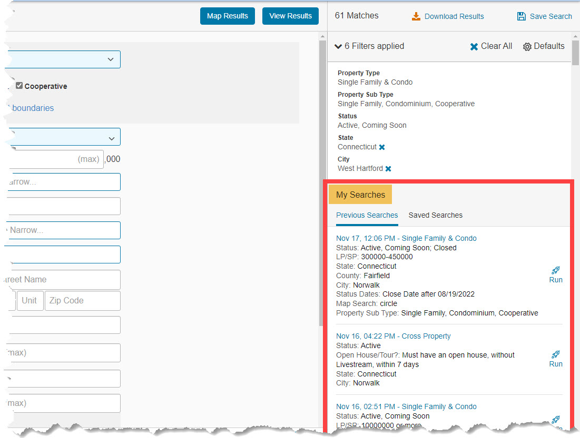Click the Zip Code input field

(83, 301)
